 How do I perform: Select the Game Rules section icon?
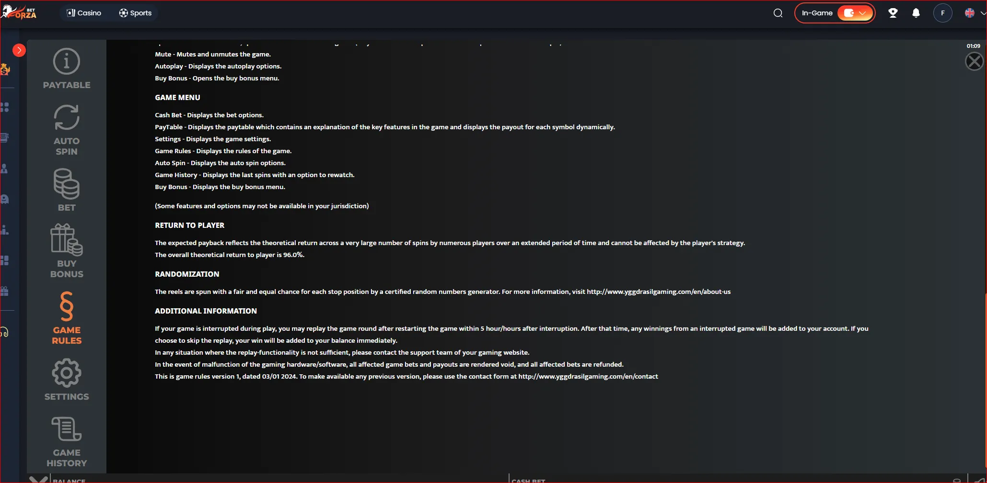[67, 318]
